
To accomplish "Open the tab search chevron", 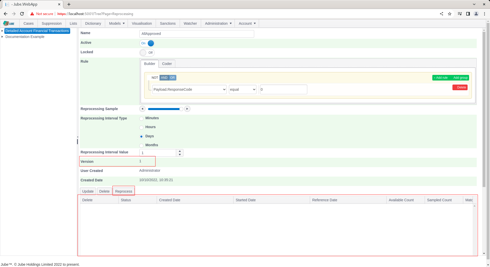I will [x=474, y=4].
